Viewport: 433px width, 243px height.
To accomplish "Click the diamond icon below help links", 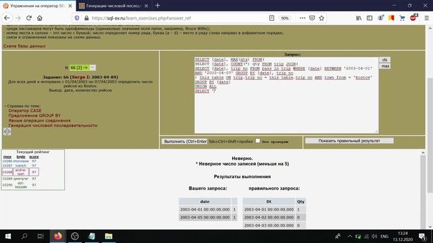I will (x=7, y=132).
